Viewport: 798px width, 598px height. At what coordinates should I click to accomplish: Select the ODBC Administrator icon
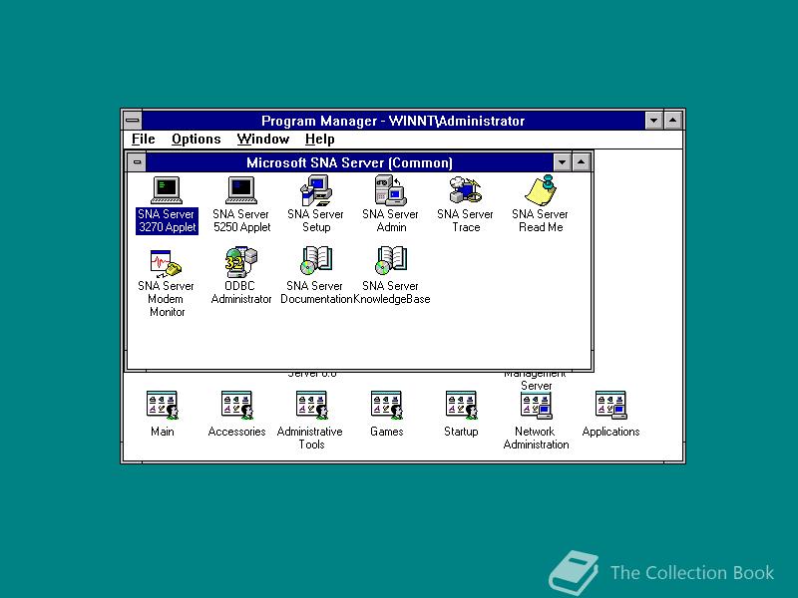pos(241,262)
